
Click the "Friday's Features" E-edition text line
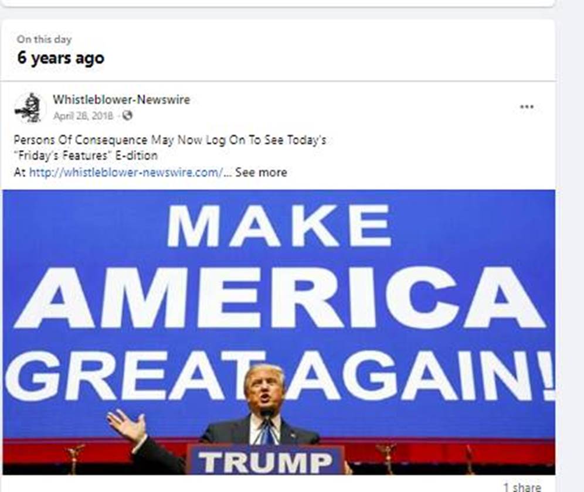pyautogui.click(x=86, y=155)
